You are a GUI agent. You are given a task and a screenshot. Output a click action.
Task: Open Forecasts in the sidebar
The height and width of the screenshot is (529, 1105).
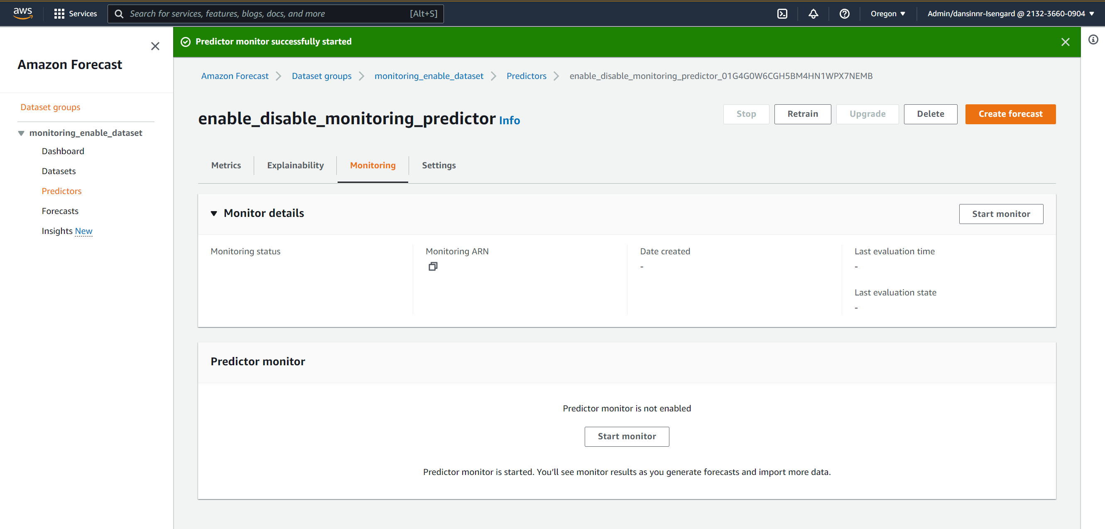point(60,211)
